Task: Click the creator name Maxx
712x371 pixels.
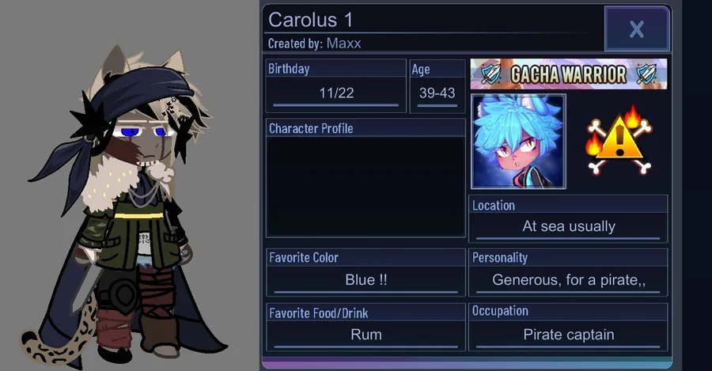Action: (x=344, y=44)
